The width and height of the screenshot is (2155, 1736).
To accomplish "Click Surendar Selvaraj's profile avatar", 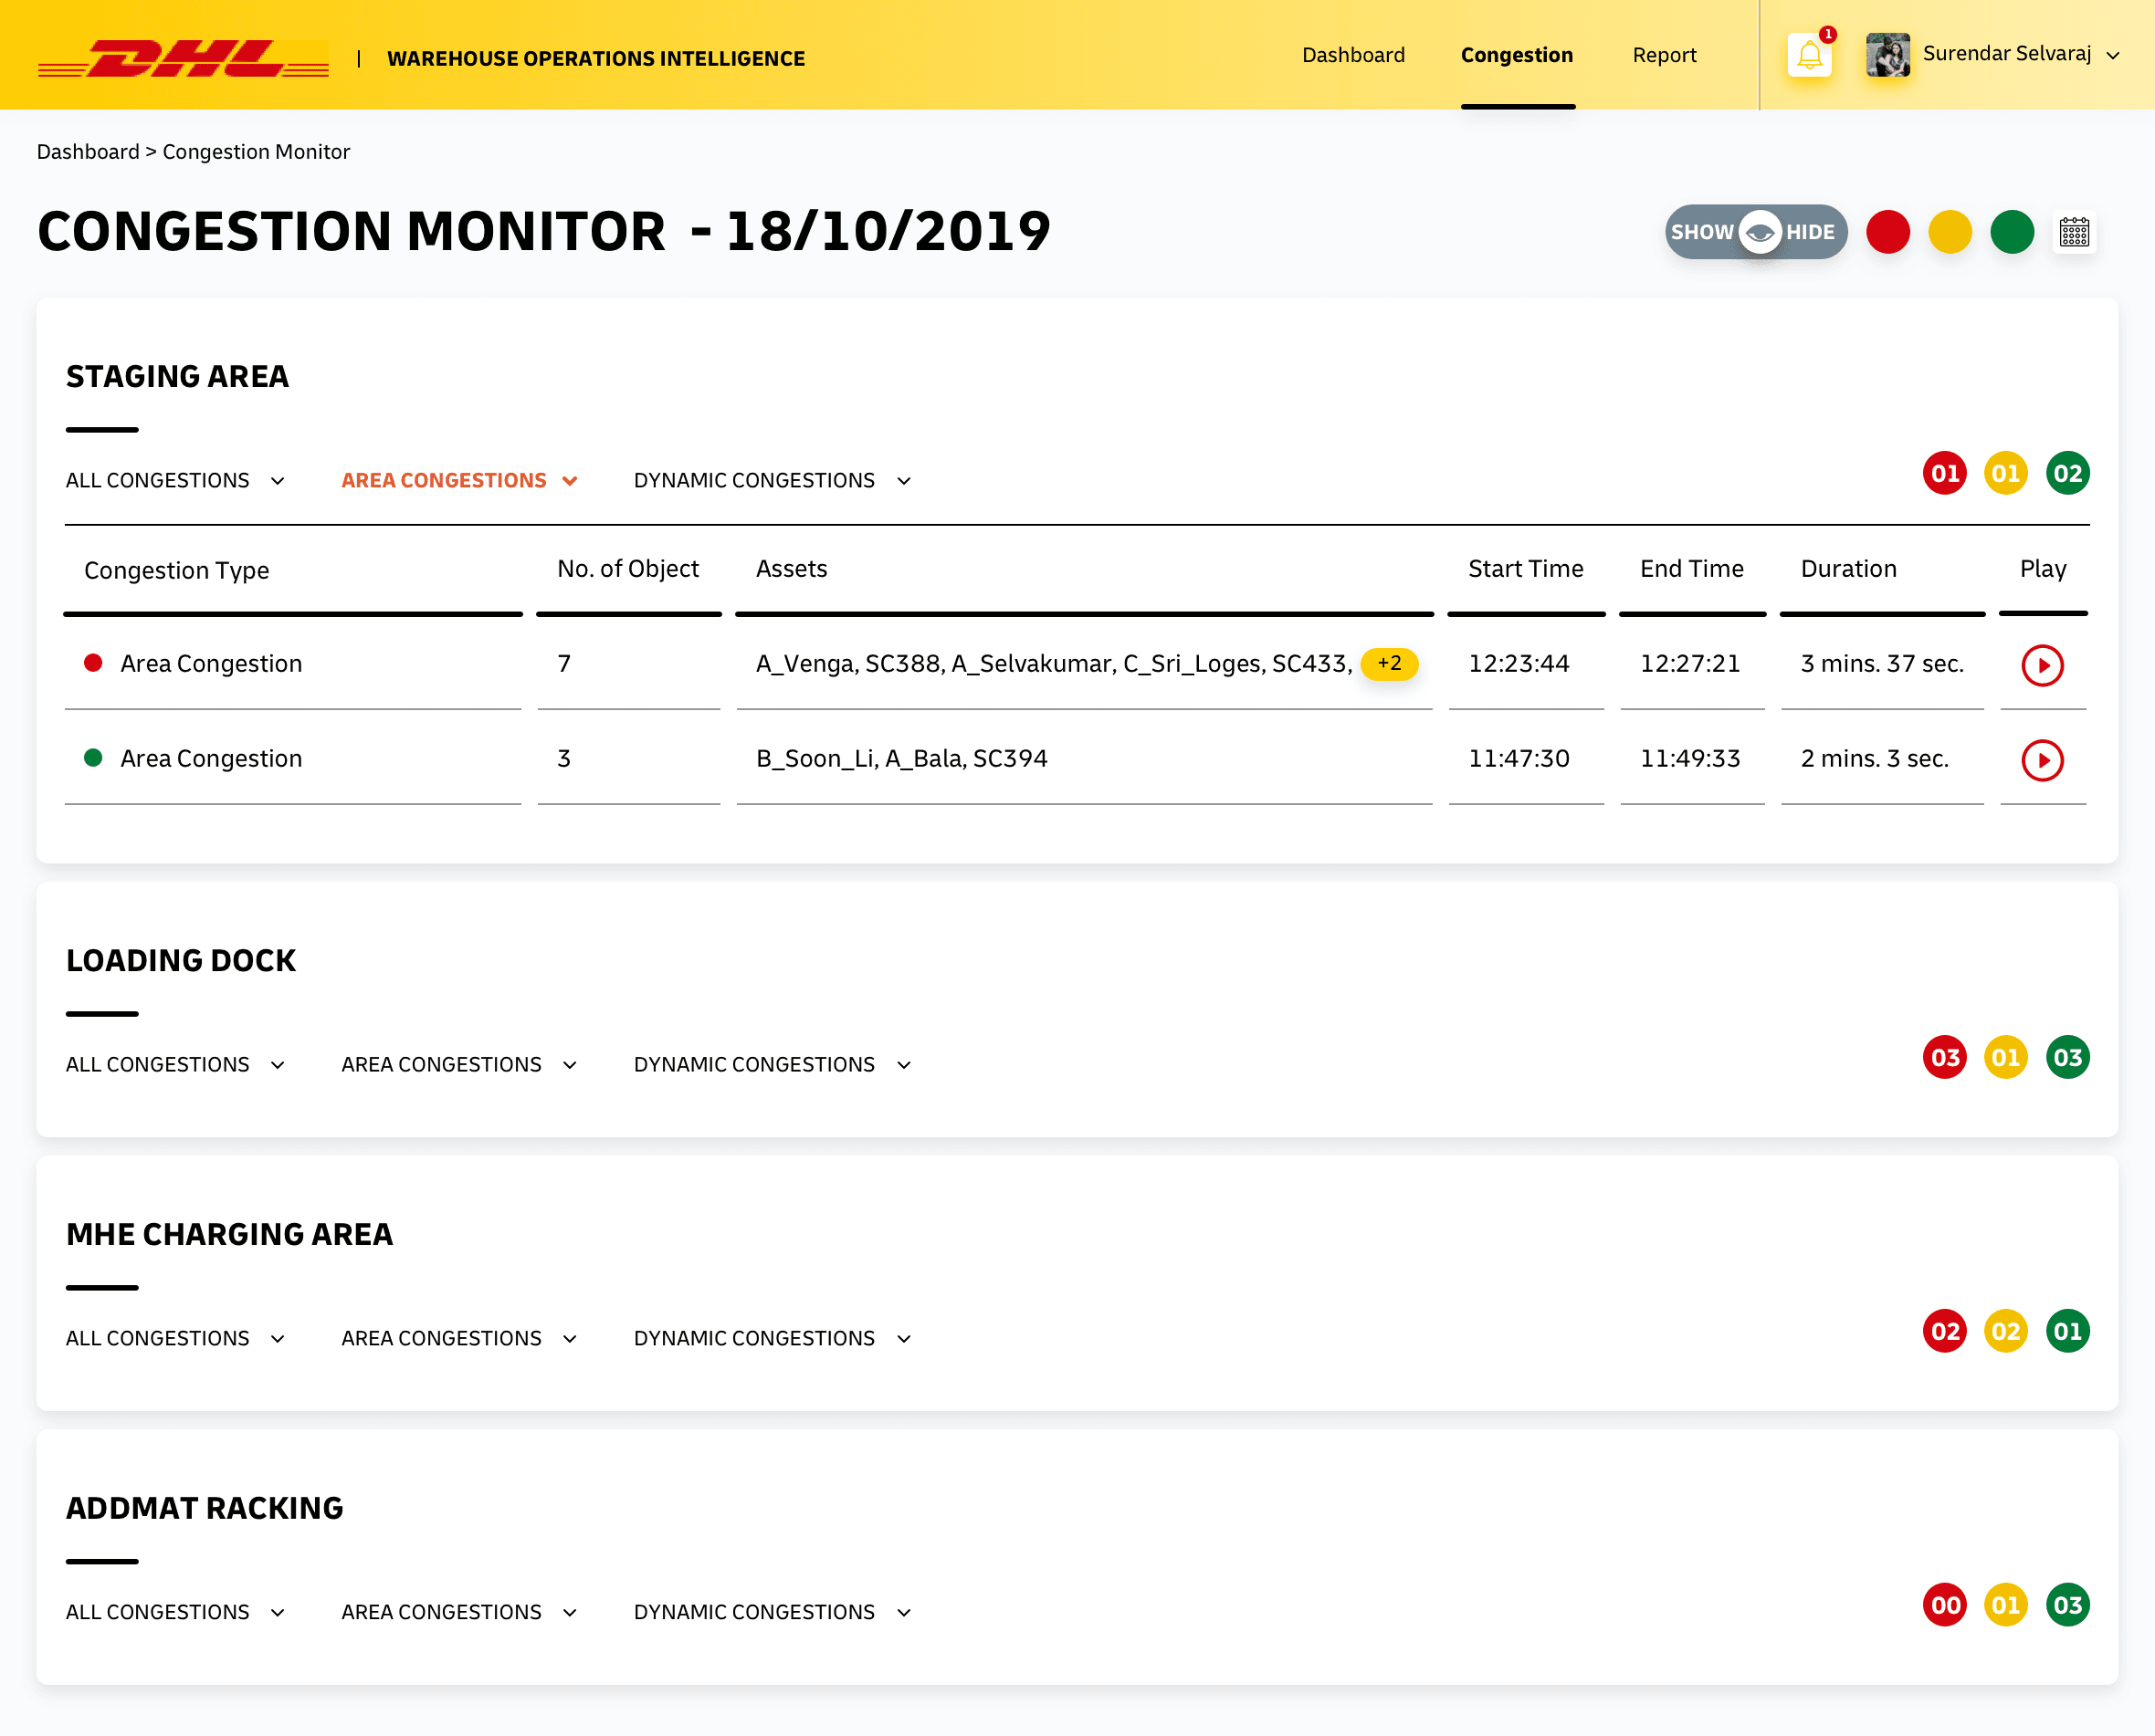I will click(x=1887, y=55).
